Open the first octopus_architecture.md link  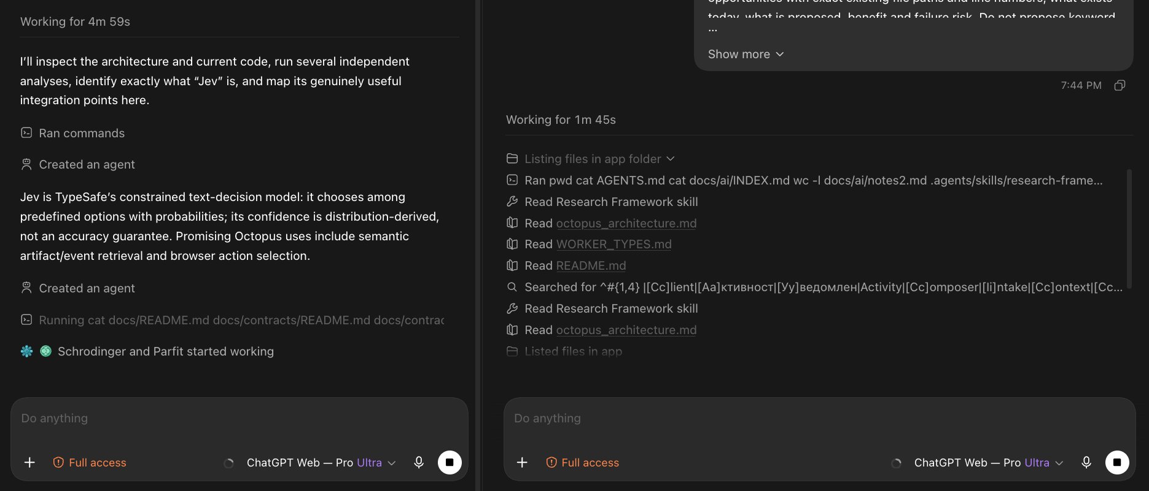pos(626,223)
